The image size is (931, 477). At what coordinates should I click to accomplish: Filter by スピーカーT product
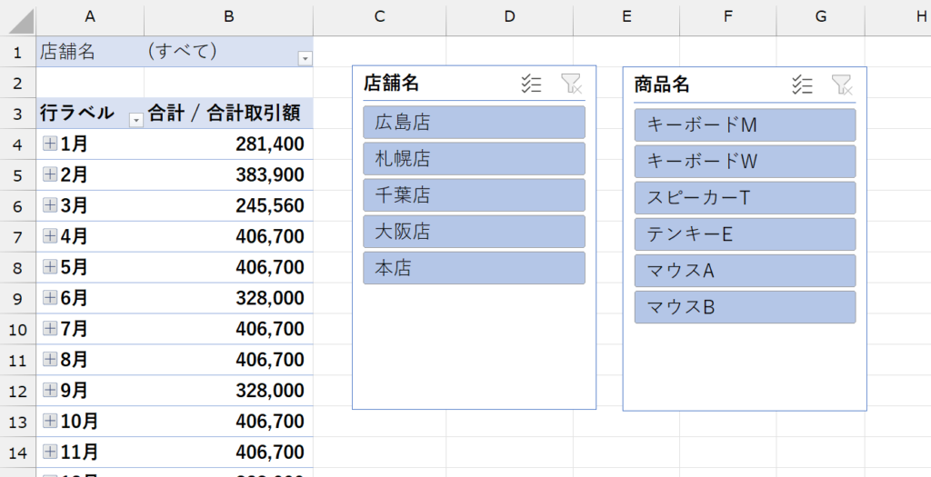(745, 198)
